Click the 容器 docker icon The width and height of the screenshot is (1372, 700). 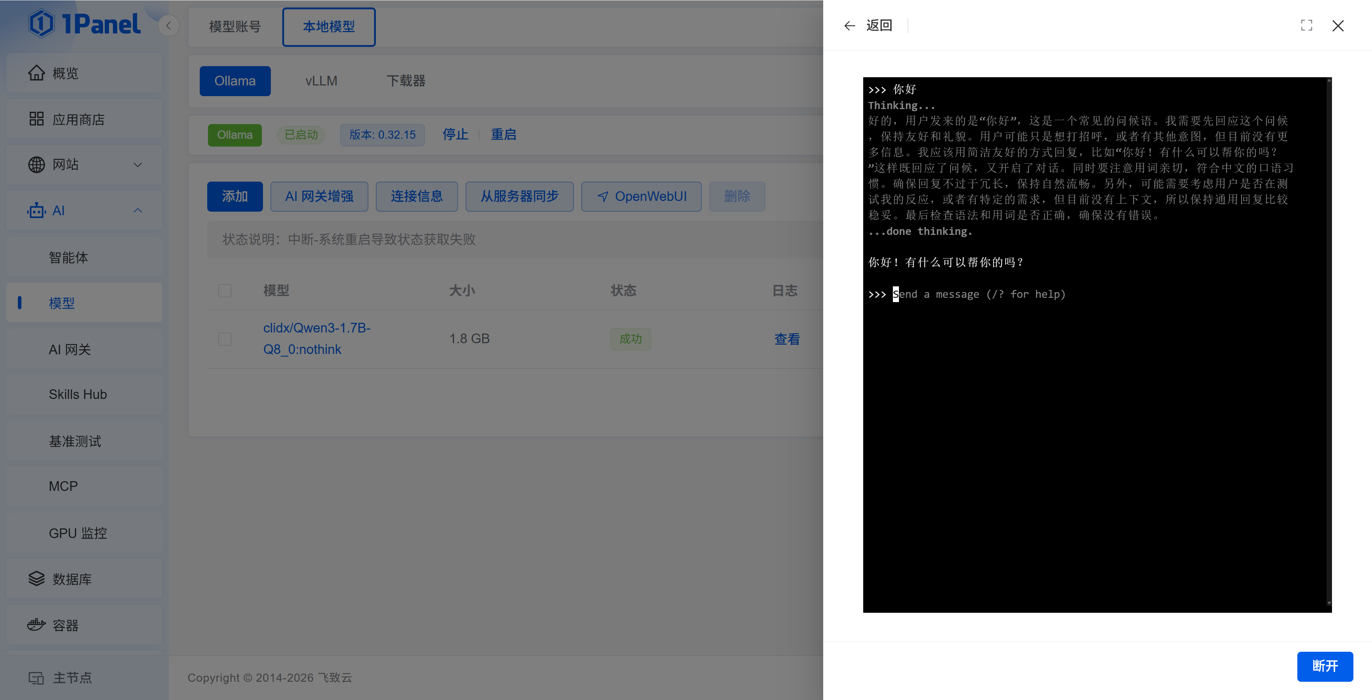coord(36,625)
